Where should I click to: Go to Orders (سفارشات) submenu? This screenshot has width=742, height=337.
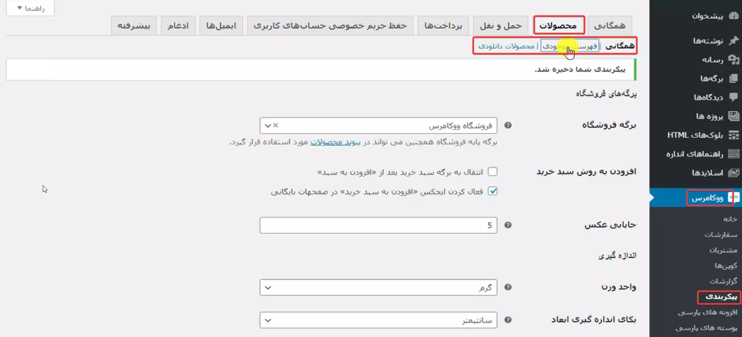coord(721,234)
